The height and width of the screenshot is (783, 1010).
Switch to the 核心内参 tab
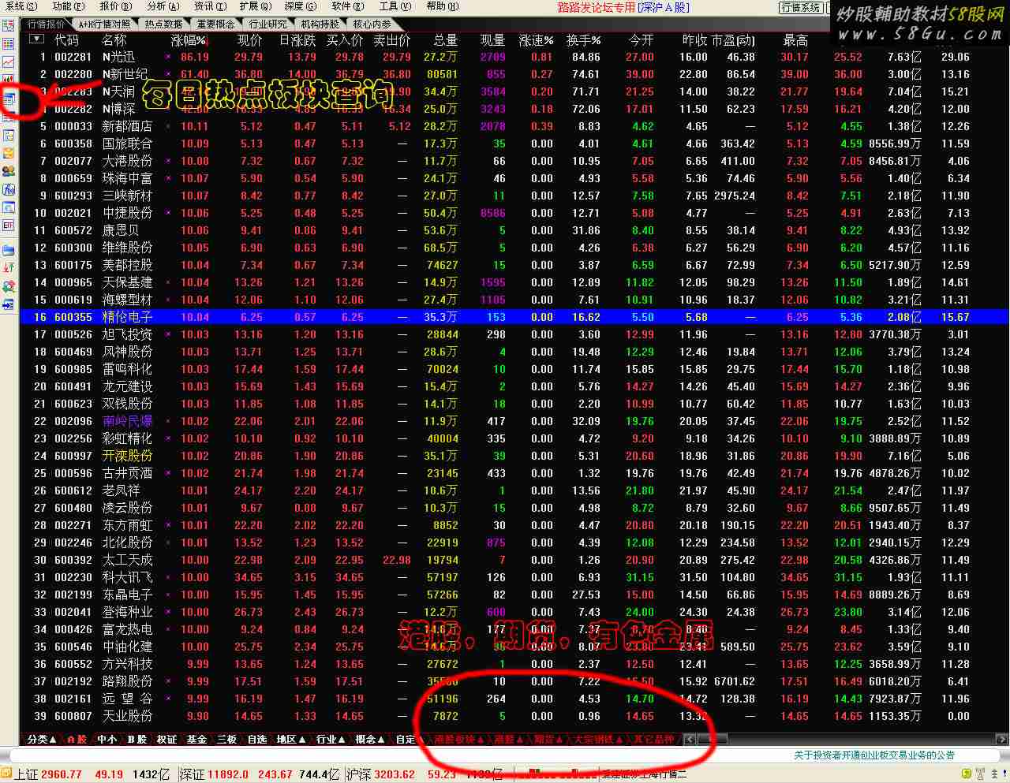[x=372, y=24]
